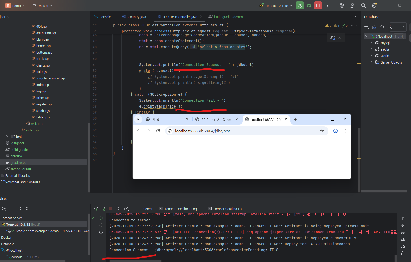Image resolution: width=411 pixels, height=262 pixels.
Task: Open the AI Assistant spiral icon
Action: coord(342,5)
